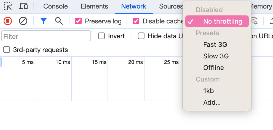The image size is (273, 130).
Task: Click the Filter text input field
Action: click(46, 36)
